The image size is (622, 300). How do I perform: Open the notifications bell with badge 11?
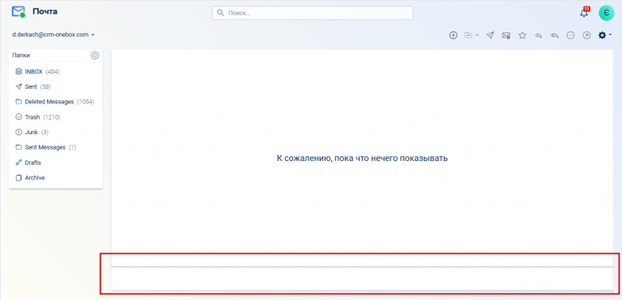pyautogui.click(x=584, y=12)
